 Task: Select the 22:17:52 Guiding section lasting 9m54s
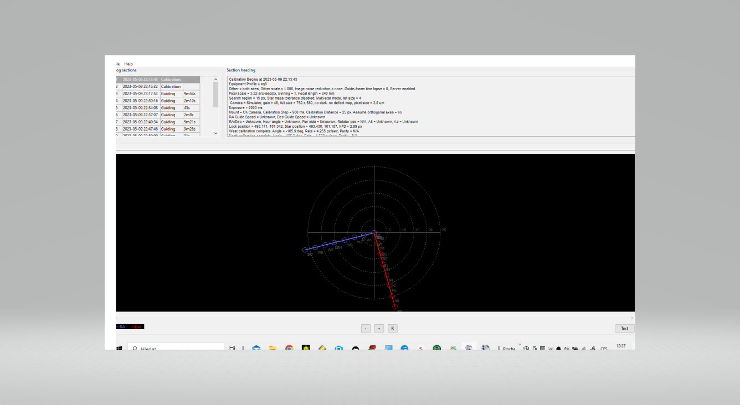158,94
